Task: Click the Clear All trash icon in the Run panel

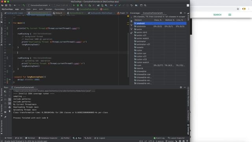Action: point(9,111)
